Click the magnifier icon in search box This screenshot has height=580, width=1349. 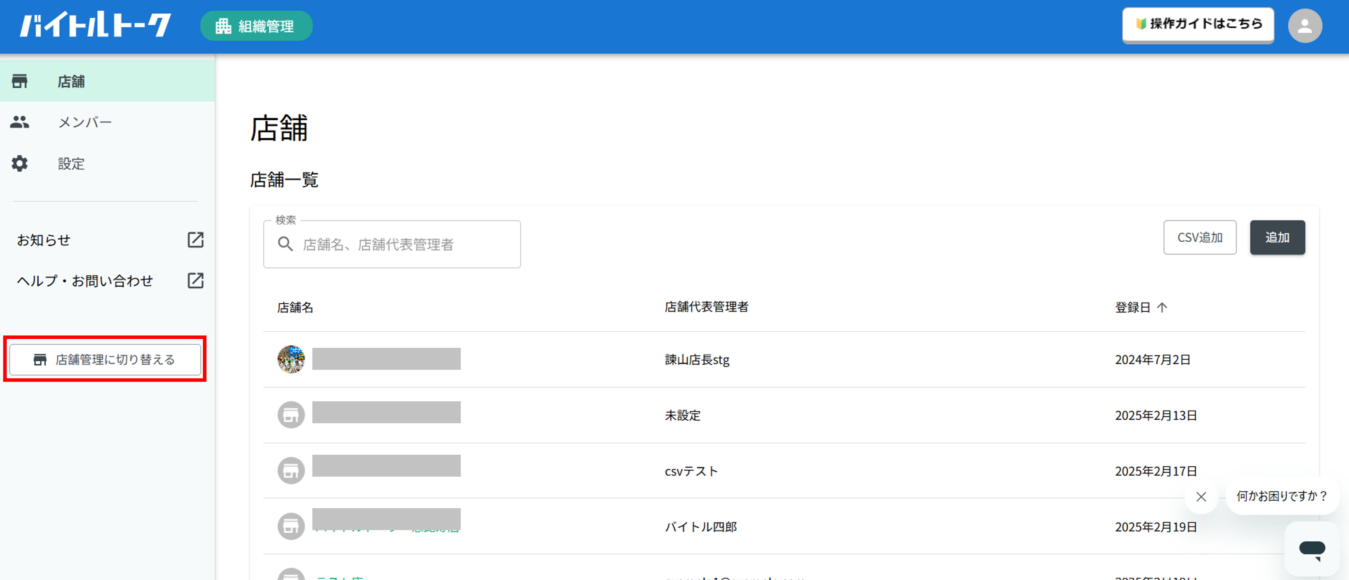[285, 245]
